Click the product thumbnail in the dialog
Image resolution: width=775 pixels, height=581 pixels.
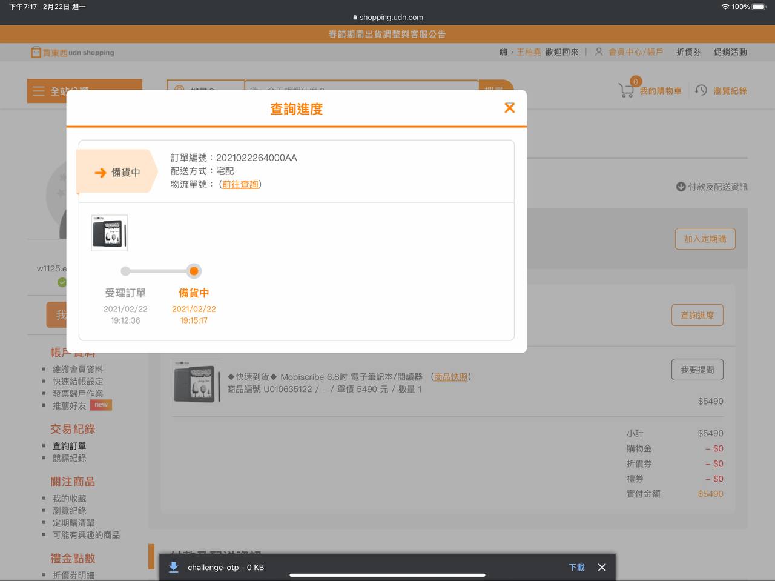110,233
